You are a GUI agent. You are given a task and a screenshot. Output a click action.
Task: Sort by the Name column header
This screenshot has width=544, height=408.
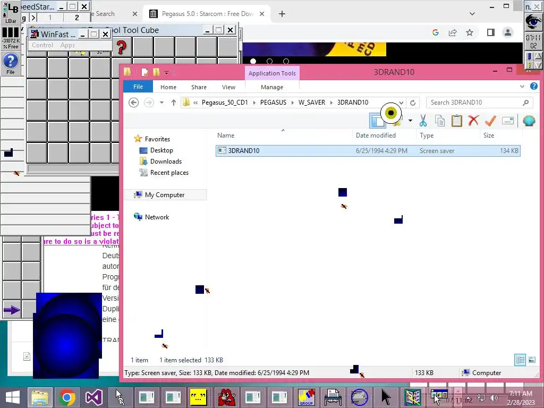coord(225,135)
